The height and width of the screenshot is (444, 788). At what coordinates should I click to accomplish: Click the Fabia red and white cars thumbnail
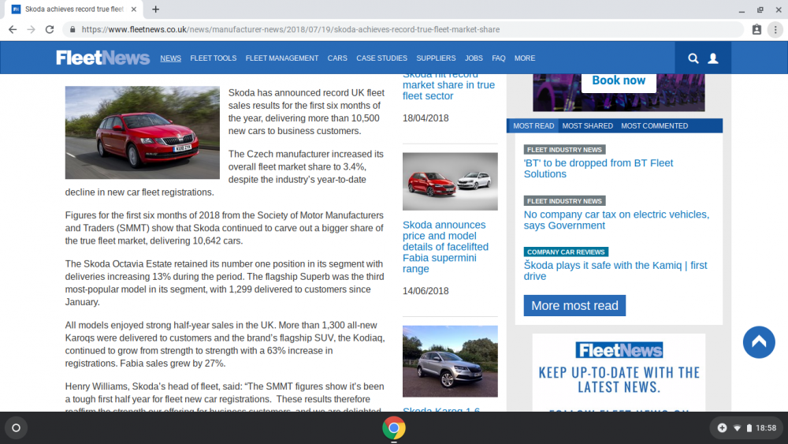pyautogui.click(x=450, y=181)
